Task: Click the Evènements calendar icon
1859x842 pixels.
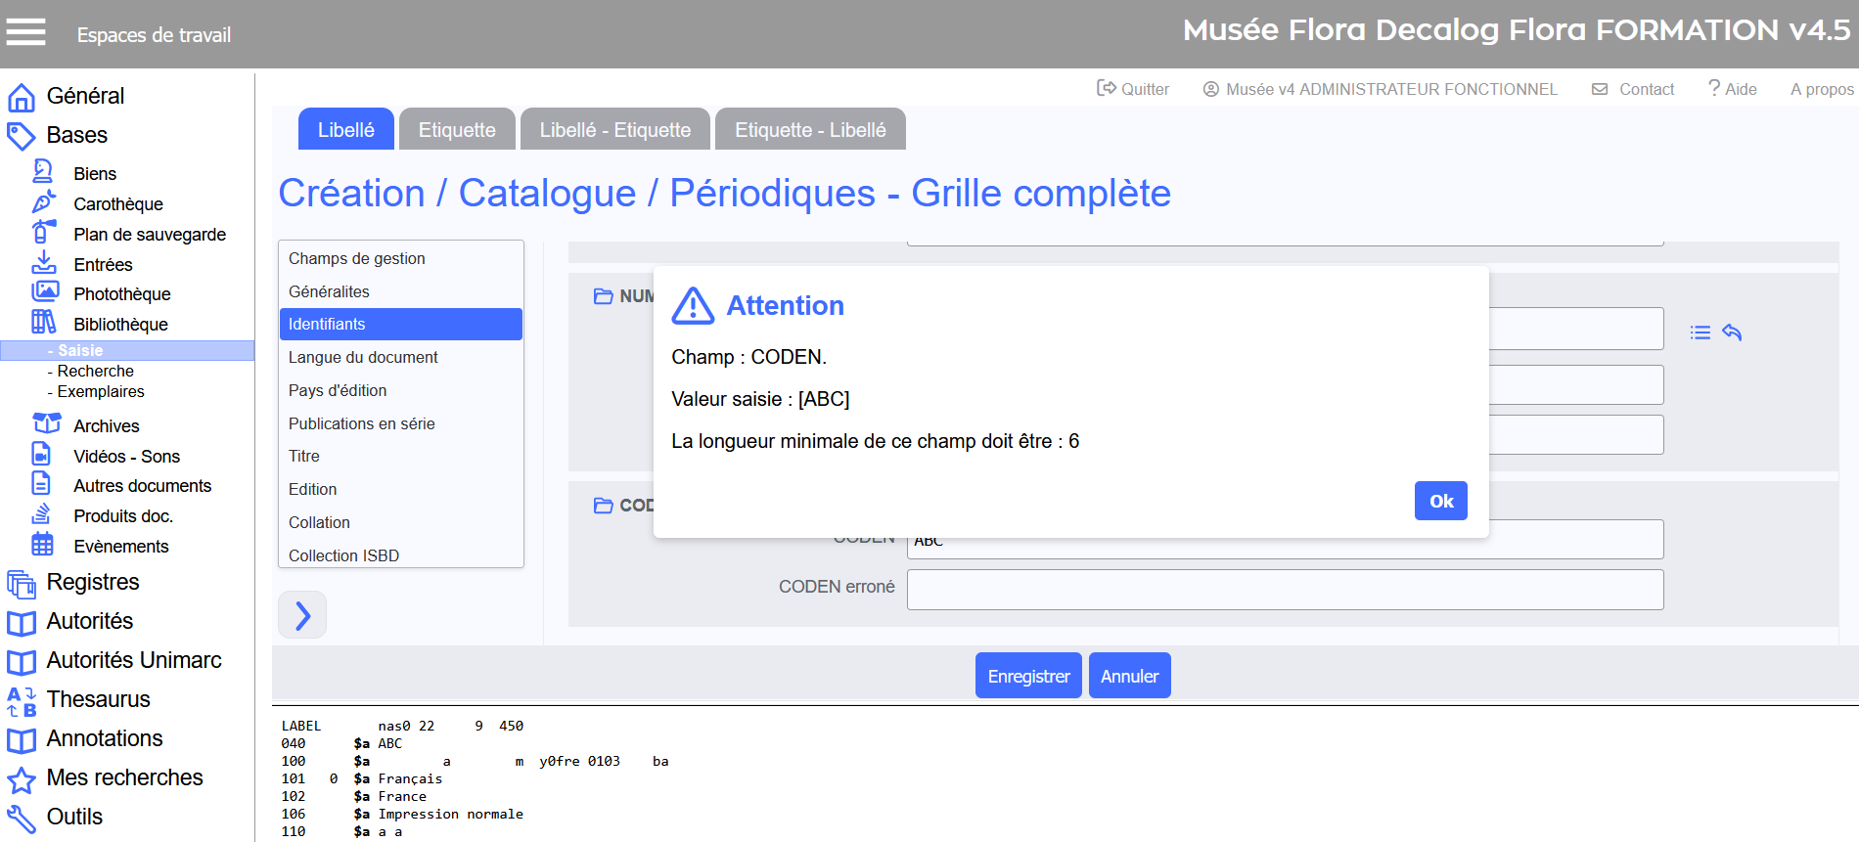Action: 43,545
